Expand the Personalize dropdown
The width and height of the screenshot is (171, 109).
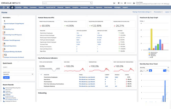click(x=158, y=12)
